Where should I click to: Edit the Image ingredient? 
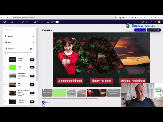pyautogui.click(x=32, y=84)
